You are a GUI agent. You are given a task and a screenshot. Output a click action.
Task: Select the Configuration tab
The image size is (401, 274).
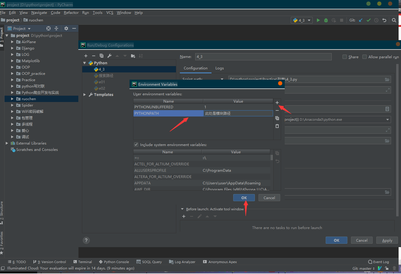(x=196, y=68)
